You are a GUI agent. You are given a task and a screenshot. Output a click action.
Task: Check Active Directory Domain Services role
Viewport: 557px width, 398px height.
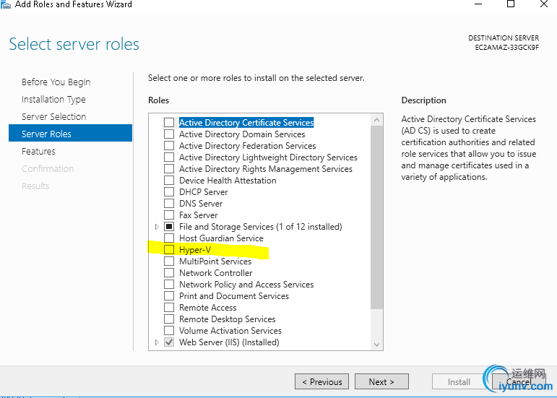(169, 134)
